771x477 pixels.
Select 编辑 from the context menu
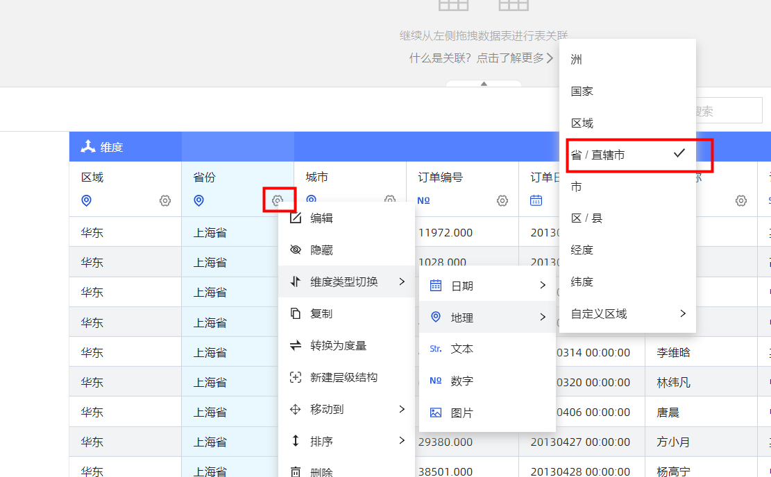click(321, 218)
